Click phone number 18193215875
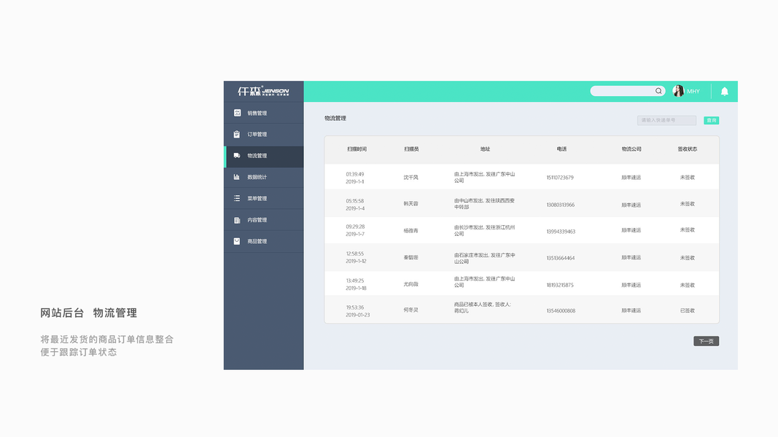 [560, 285]
